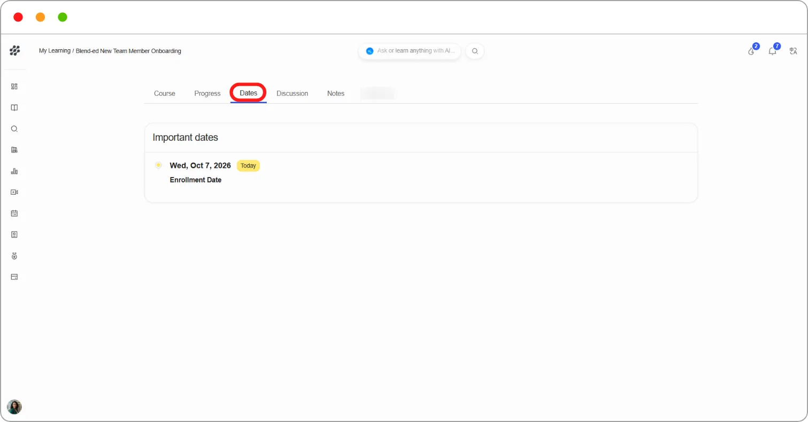
Task: Open the medal achievements icon in the sidebar
Action: (x=14, y=256)
